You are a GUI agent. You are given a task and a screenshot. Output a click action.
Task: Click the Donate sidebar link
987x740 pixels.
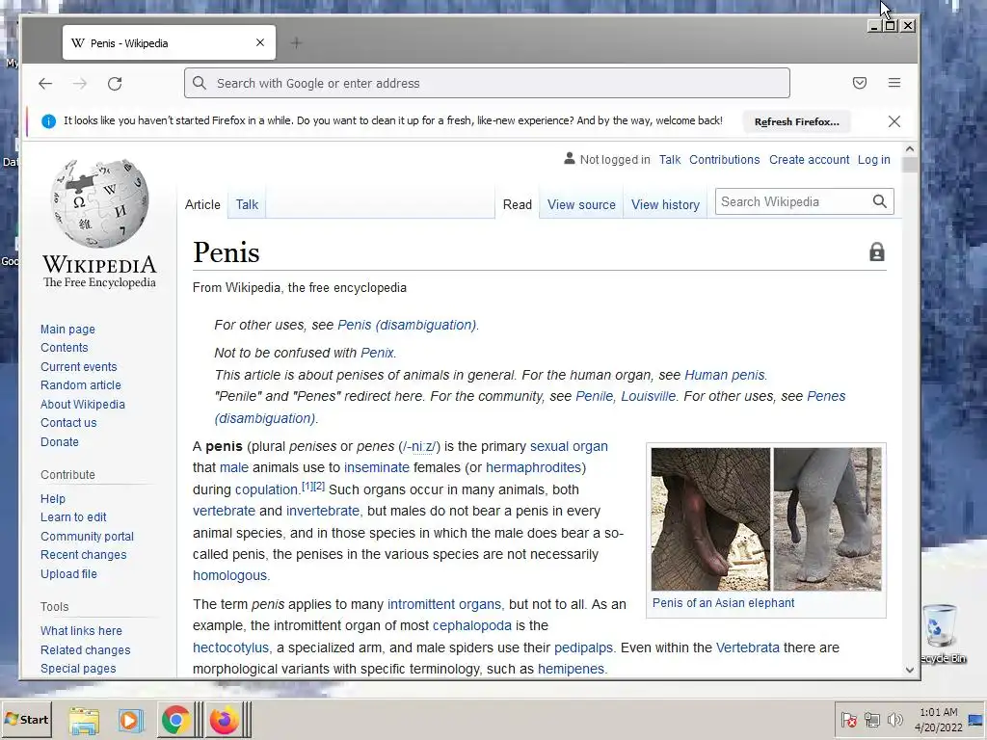[x=60, y=441]
